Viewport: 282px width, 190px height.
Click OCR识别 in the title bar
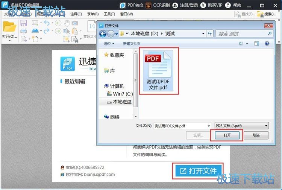pyautogui.click(x=158, y=5)
